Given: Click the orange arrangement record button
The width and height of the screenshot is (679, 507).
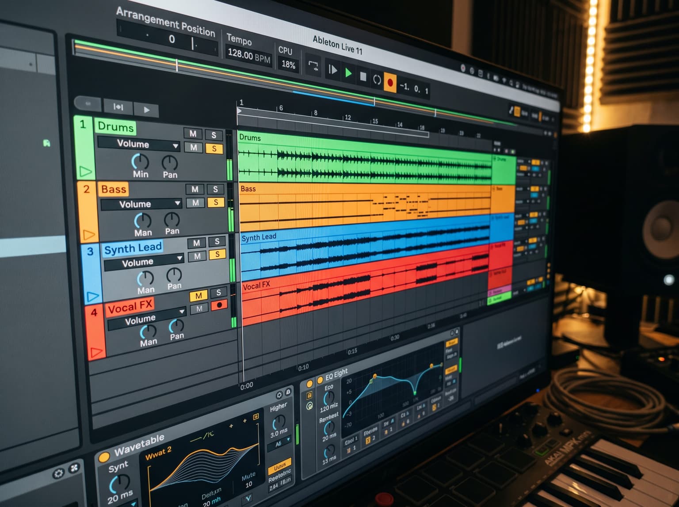Looking at the screenshot, I should point(390,82).
